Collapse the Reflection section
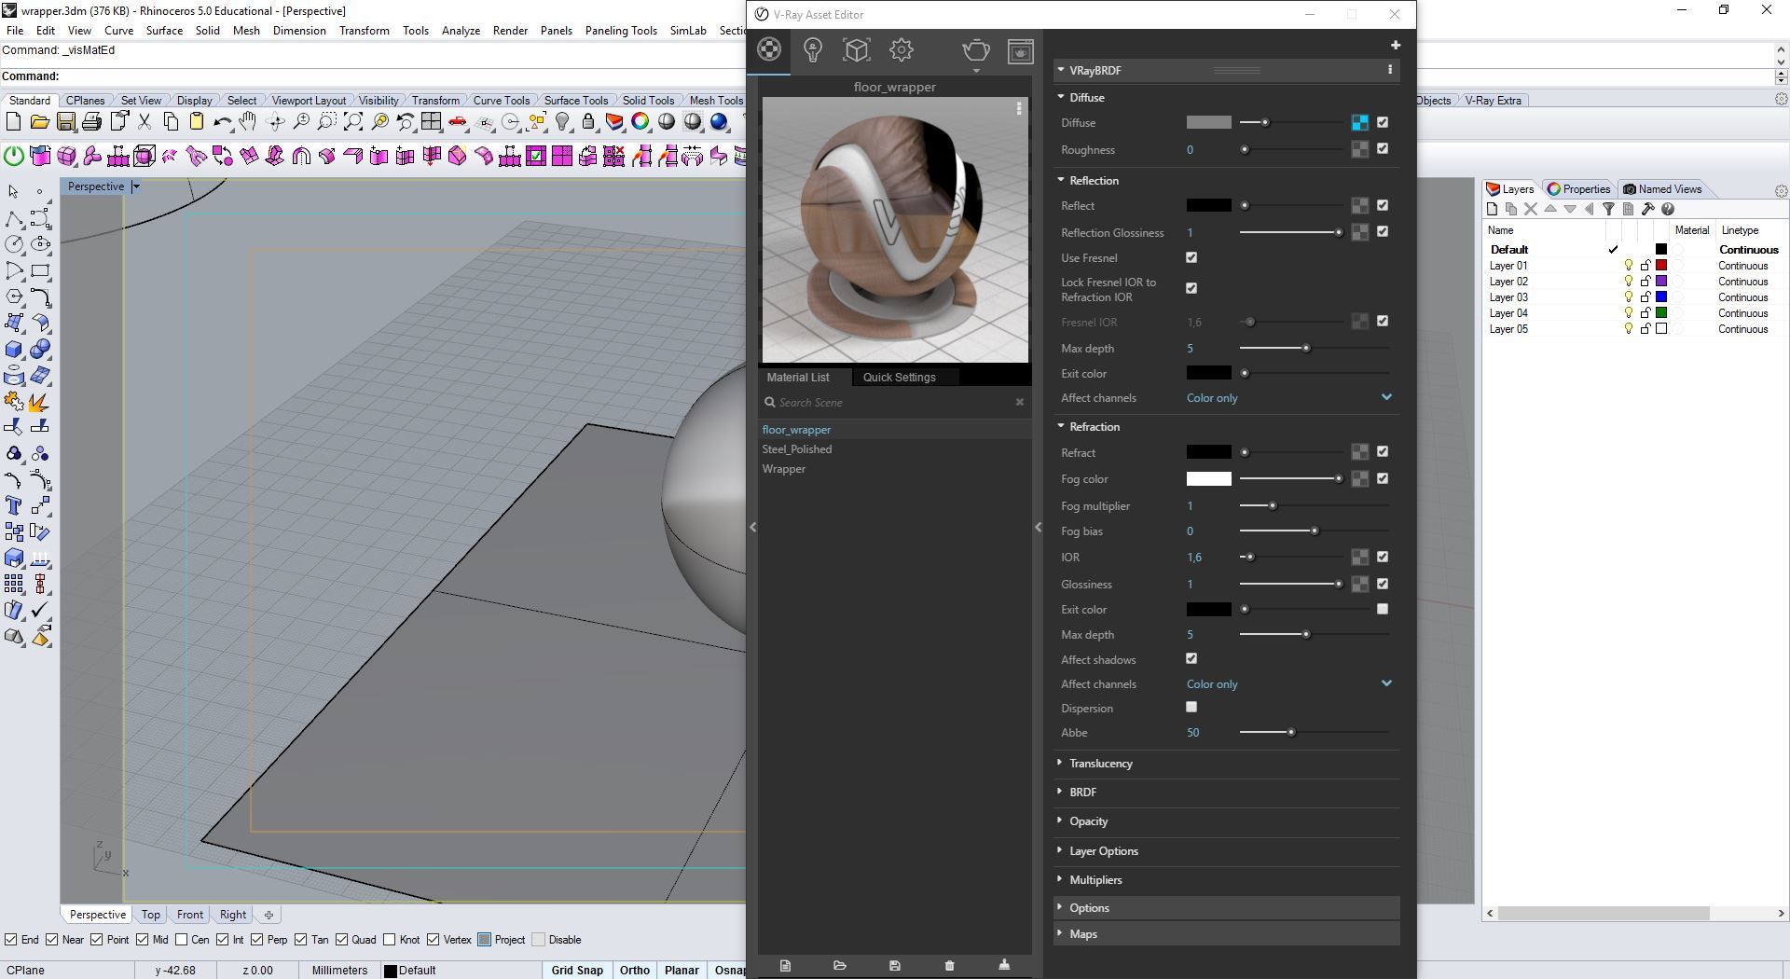1790x979 pixels. click(1061, 180)
